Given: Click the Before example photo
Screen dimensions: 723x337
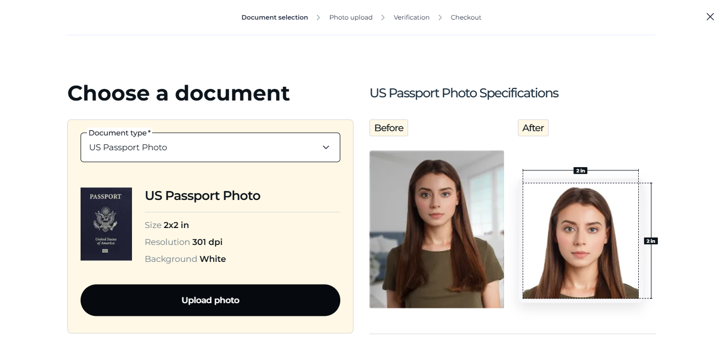Looking at the screenshot, I should point(436,229).
